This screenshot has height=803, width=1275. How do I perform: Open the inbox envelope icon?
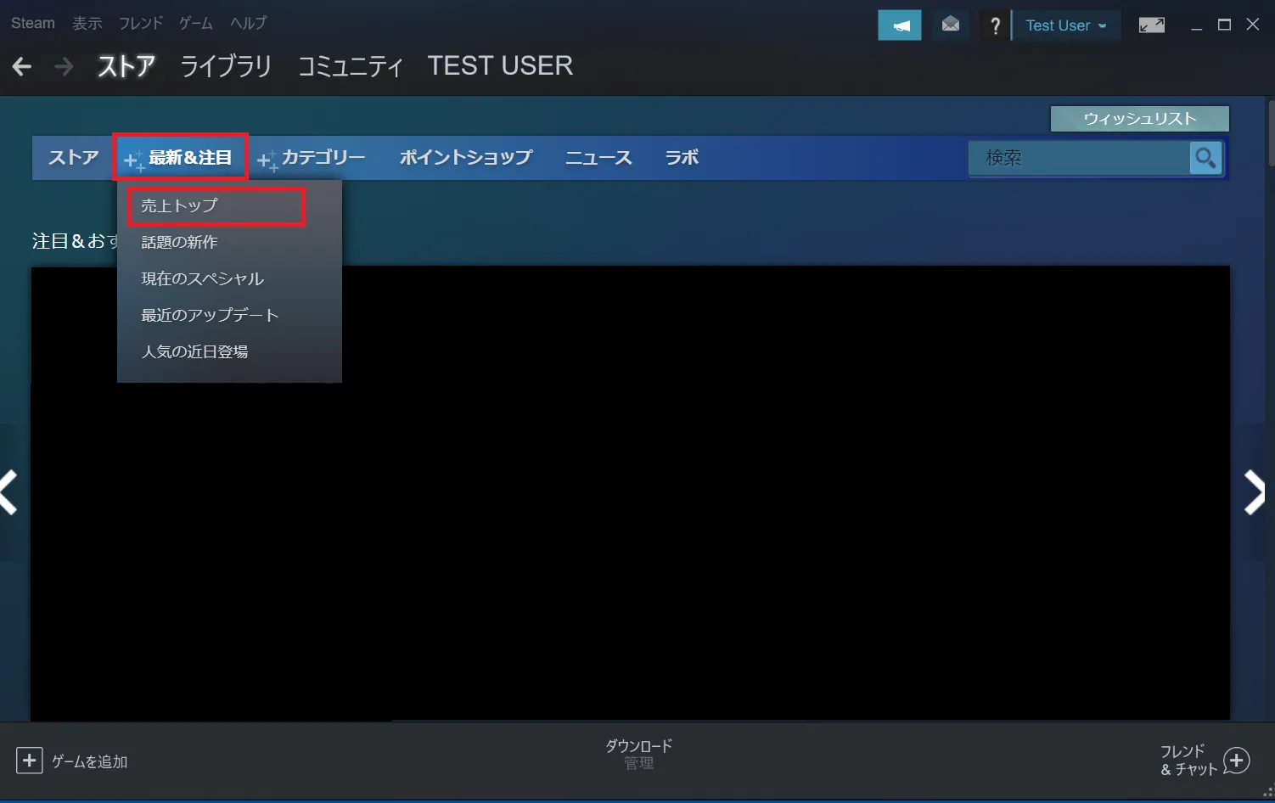951,25
